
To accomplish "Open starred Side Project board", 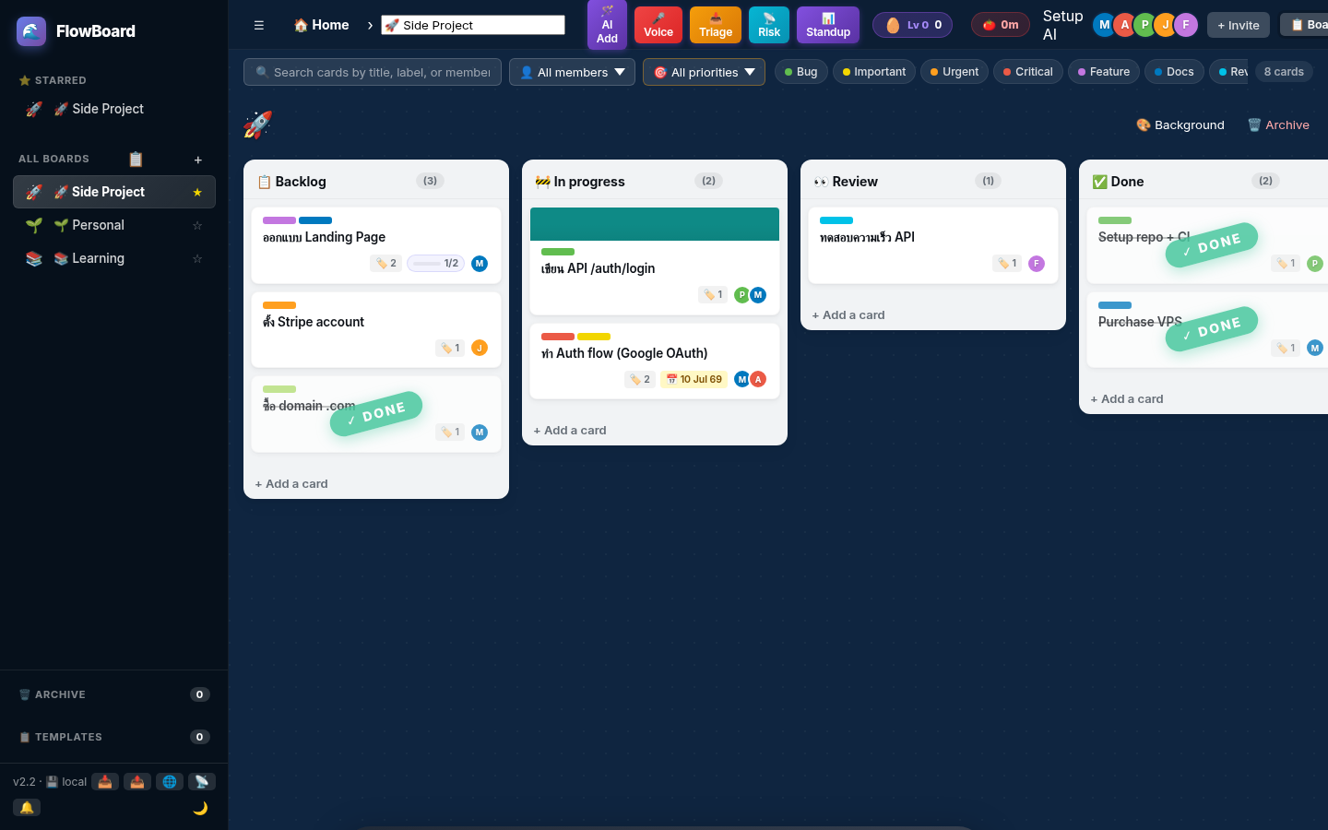I will (x=114, y=109).
